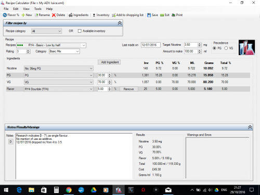The height and width of the screenshot is (195, 260).
Task: Open the Ingredients manager
Action: [x=79, y=15]
